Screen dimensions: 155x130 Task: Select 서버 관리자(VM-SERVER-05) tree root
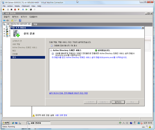click(x=18, y=24)
